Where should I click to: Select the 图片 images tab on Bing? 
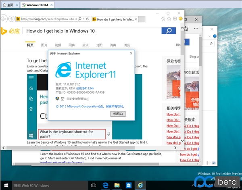click(x=44, y=45)
